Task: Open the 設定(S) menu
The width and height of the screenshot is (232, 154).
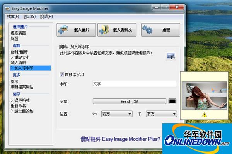Action: 29,17
